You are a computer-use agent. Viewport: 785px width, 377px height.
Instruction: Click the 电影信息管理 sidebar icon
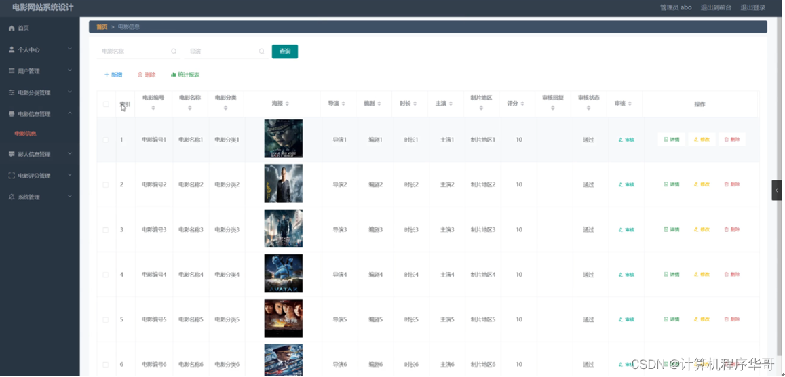12,113
